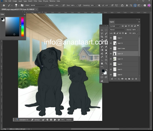Toggle the eye for Layer 8
Screen dimensions: 153x131
coord(111,75)
